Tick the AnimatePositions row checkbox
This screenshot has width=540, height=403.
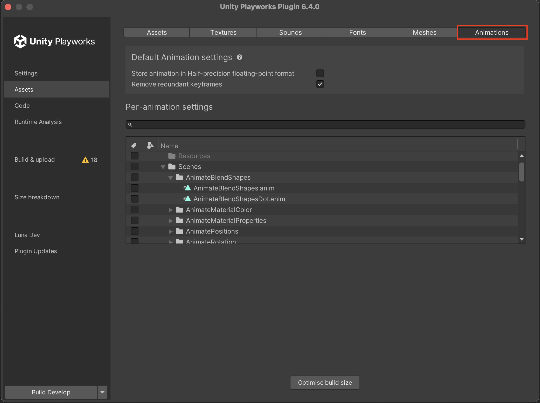(x=135, y=231)
